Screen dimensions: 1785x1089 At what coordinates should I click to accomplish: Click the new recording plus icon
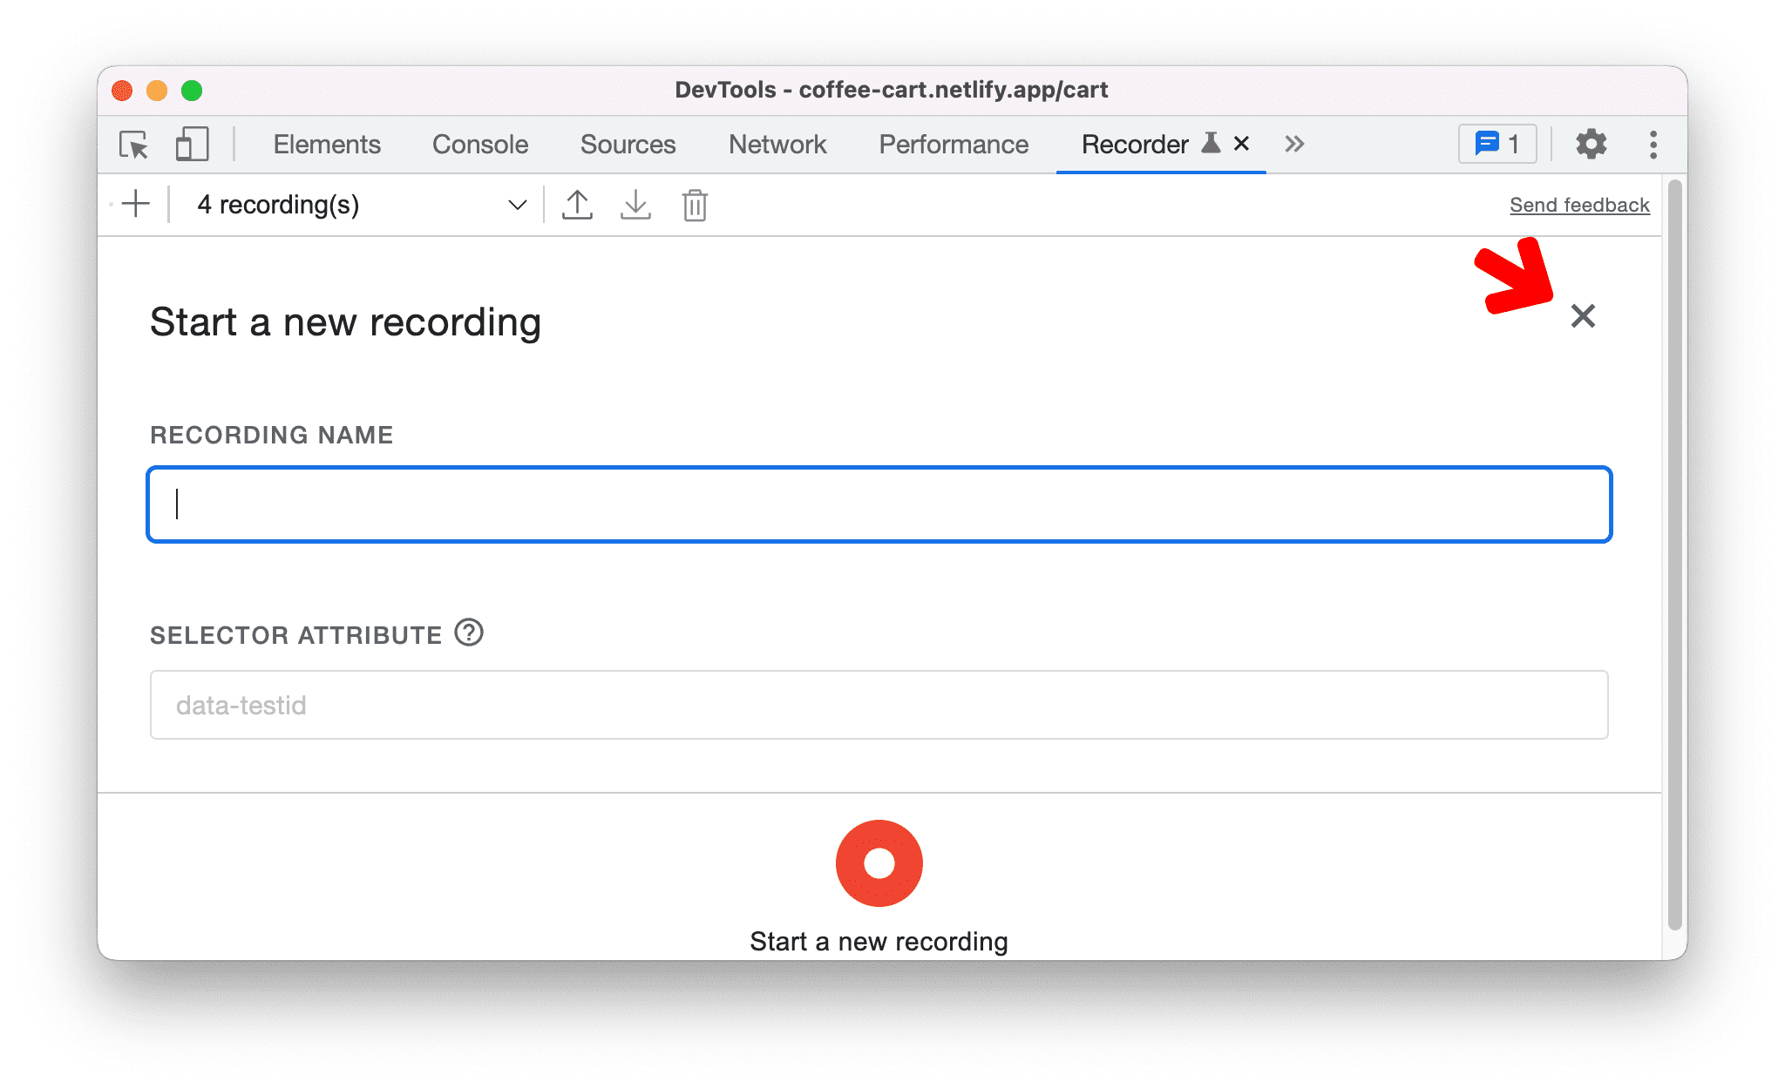tap(137, 204)
